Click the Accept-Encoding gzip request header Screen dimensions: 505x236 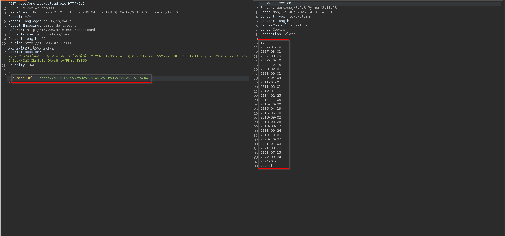43,26
